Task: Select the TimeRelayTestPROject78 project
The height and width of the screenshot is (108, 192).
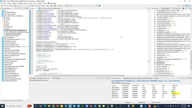Action: [x=10, y=81]
